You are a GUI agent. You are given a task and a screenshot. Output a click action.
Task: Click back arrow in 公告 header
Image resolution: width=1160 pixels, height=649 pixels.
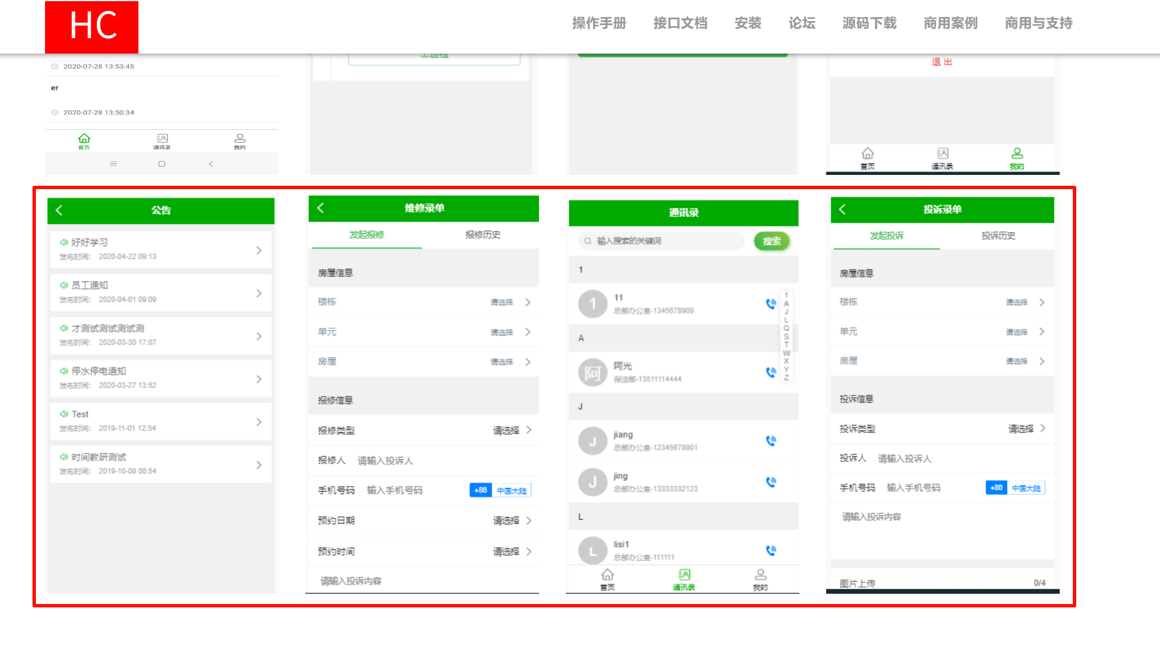[59, 210]
